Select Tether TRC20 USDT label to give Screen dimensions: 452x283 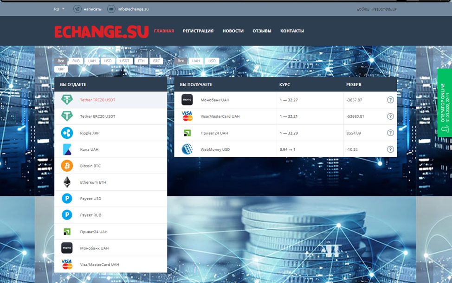click(x=98, y=100)
